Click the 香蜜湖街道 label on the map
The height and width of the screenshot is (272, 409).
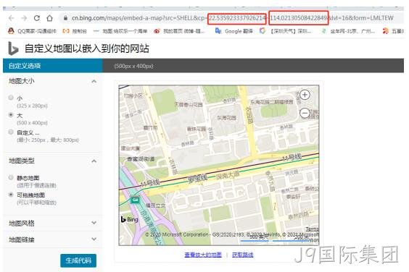(141, 158)
